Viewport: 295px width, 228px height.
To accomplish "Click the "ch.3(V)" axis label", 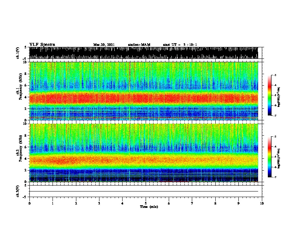I will click(x=18, y=191).
